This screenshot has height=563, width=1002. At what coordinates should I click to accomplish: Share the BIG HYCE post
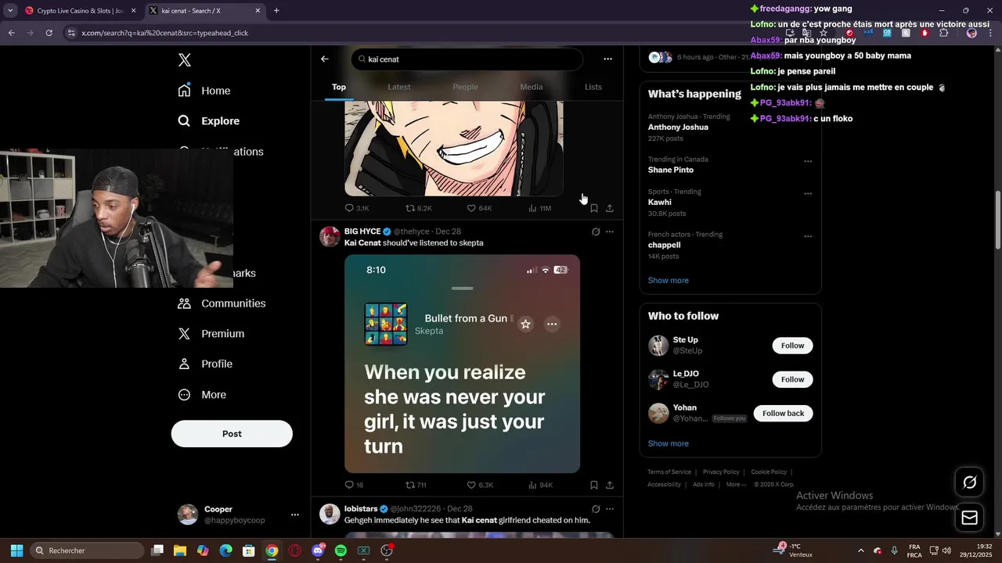(610, 485)
